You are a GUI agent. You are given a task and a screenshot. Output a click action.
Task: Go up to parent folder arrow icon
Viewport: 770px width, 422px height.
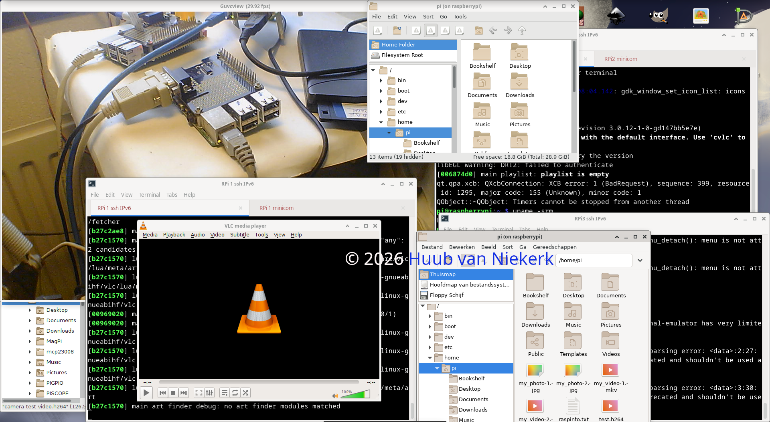[x=522, y=30]
